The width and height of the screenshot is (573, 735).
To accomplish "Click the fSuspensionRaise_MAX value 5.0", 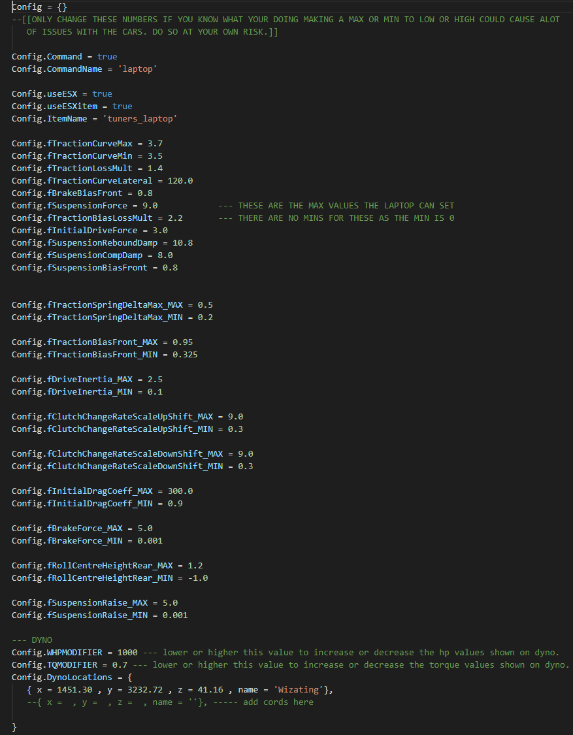I will click(x=171, y=603).
